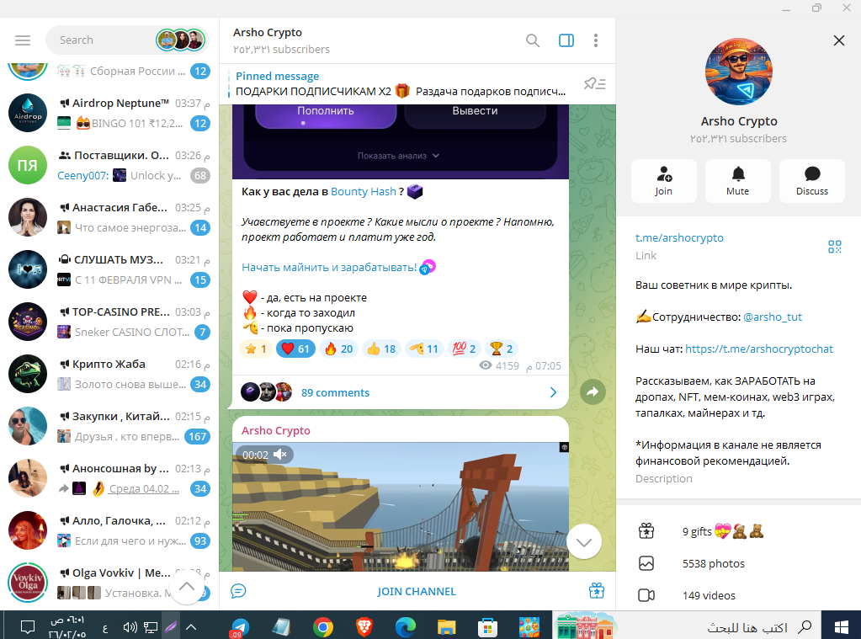Image resolution: width=861 pixels, height=639 pixels.
Task: Open the 5538 photos media section
Action: [738, 563]
